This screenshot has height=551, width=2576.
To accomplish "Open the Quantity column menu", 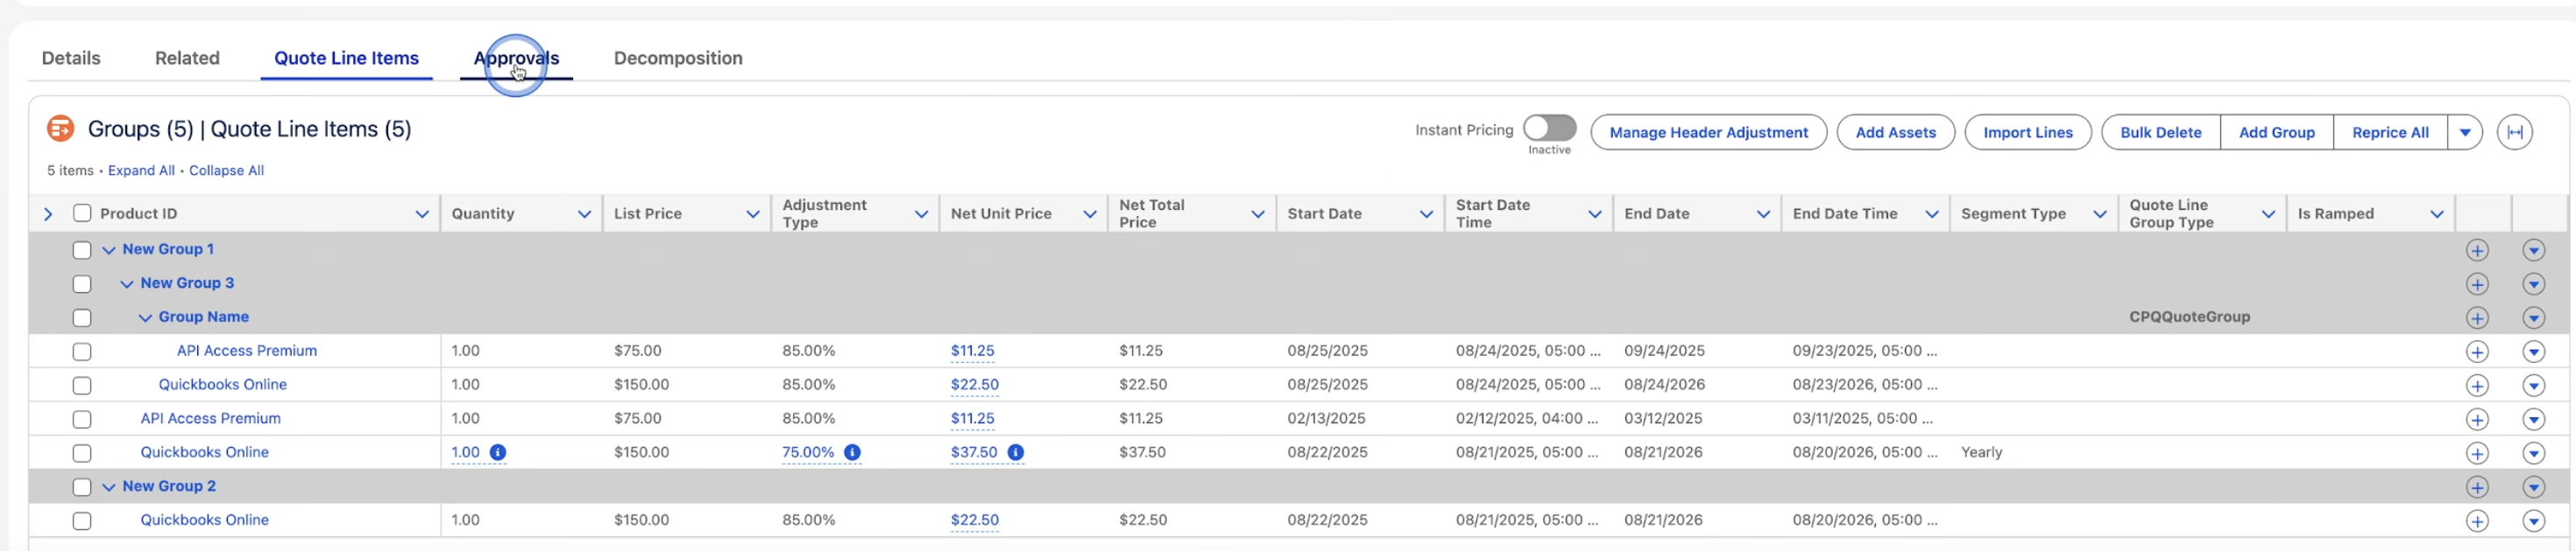I will click(x=585, y=213).
